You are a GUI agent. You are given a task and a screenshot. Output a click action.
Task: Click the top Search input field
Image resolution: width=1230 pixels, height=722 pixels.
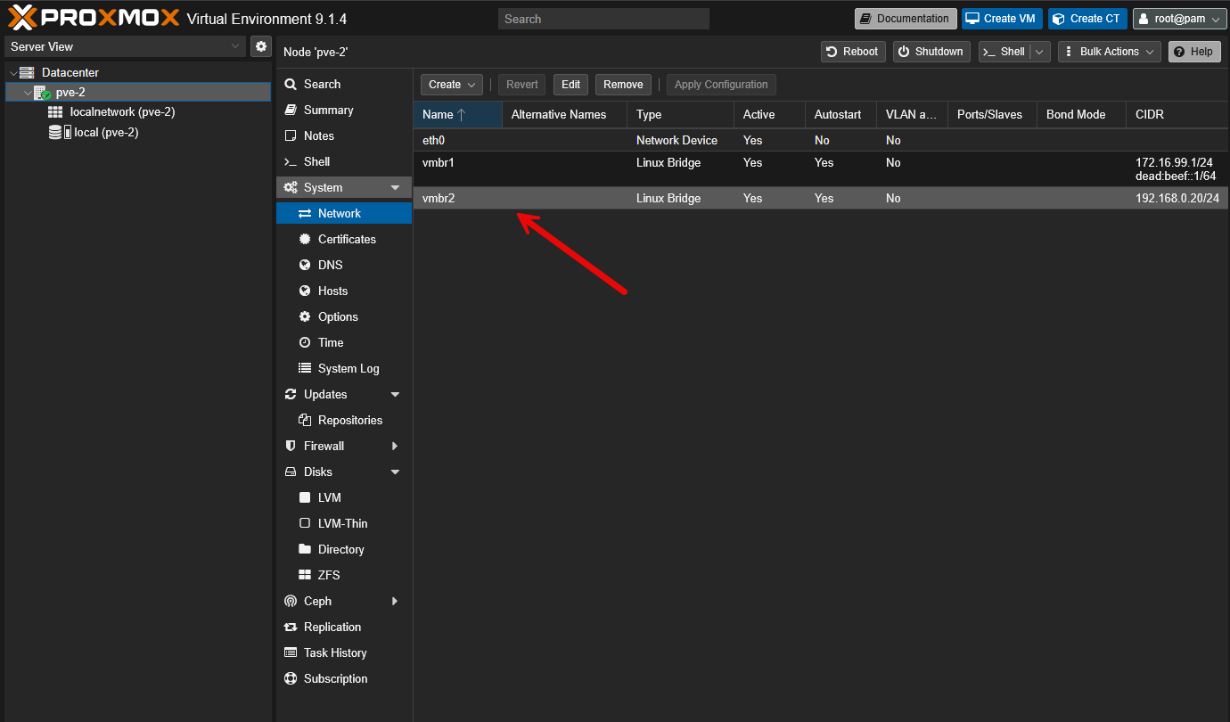[x=603, y=19]
